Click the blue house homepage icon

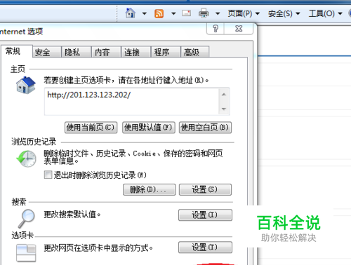(26, 86)
